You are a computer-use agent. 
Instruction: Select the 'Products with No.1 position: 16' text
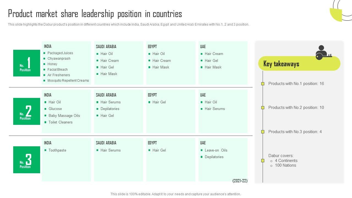tap(296, 84)
